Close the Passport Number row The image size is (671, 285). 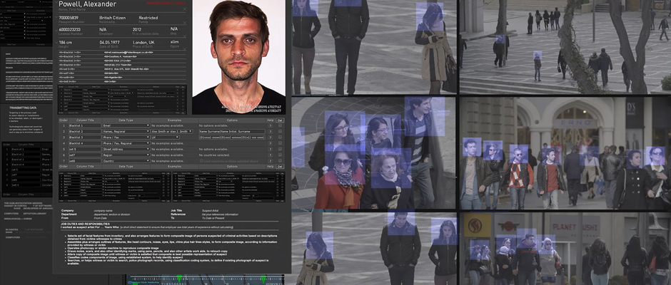[x=184, y=24]
